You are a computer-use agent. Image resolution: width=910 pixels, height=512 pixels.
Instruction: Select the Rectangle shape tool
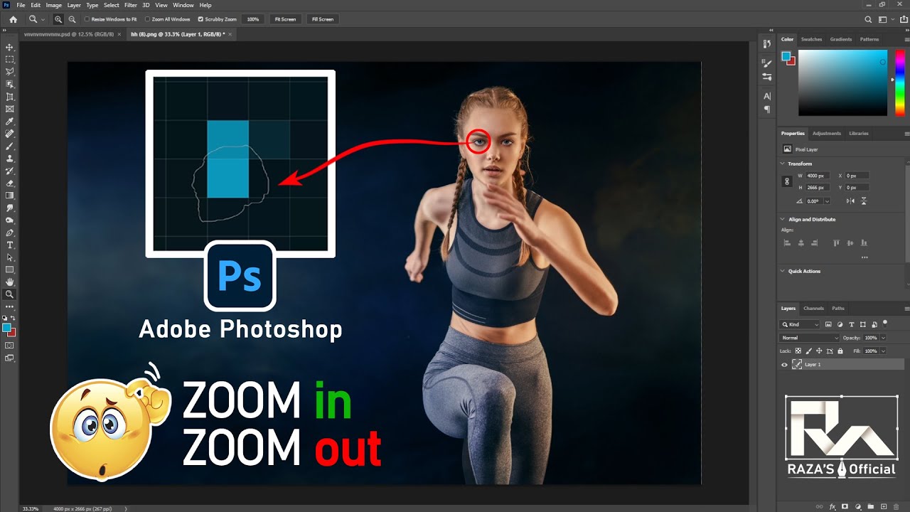tap(10, 270)
